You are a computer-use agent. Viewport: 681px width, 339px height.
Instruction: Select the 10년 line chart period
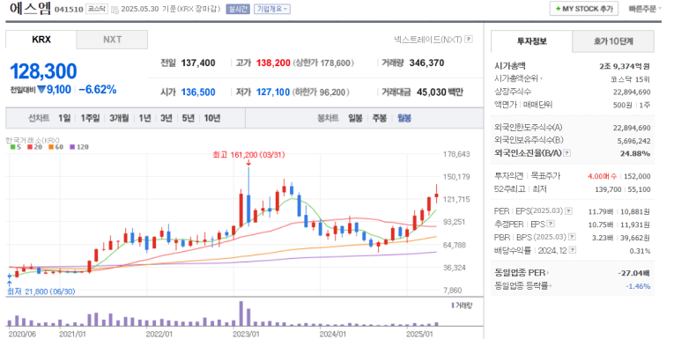click(x=212, y=118)
